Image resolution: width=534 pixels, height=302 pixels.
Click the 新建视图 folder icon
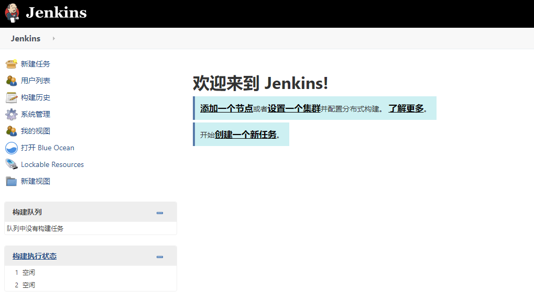point(11,181)
